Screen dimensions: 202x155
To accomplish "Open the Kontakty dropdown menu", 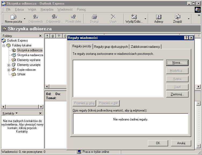I will coord(10,113).
